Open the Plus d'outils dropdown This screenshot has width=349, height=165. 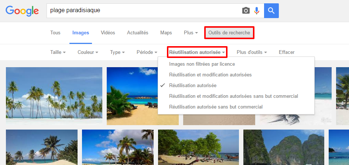click(x=252, y=52)
